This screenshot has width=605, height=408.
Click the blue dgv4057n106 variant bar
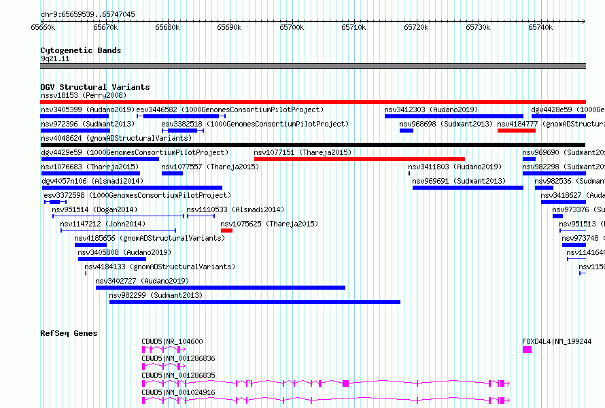click(132, 188)
